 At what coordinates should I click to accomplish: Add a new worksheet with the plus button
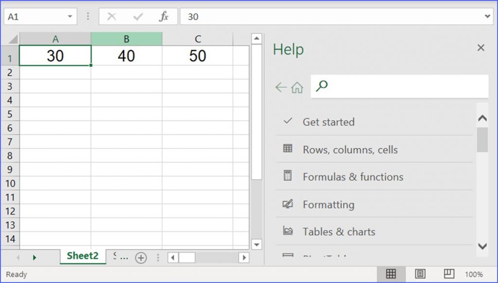coord(141,257)
